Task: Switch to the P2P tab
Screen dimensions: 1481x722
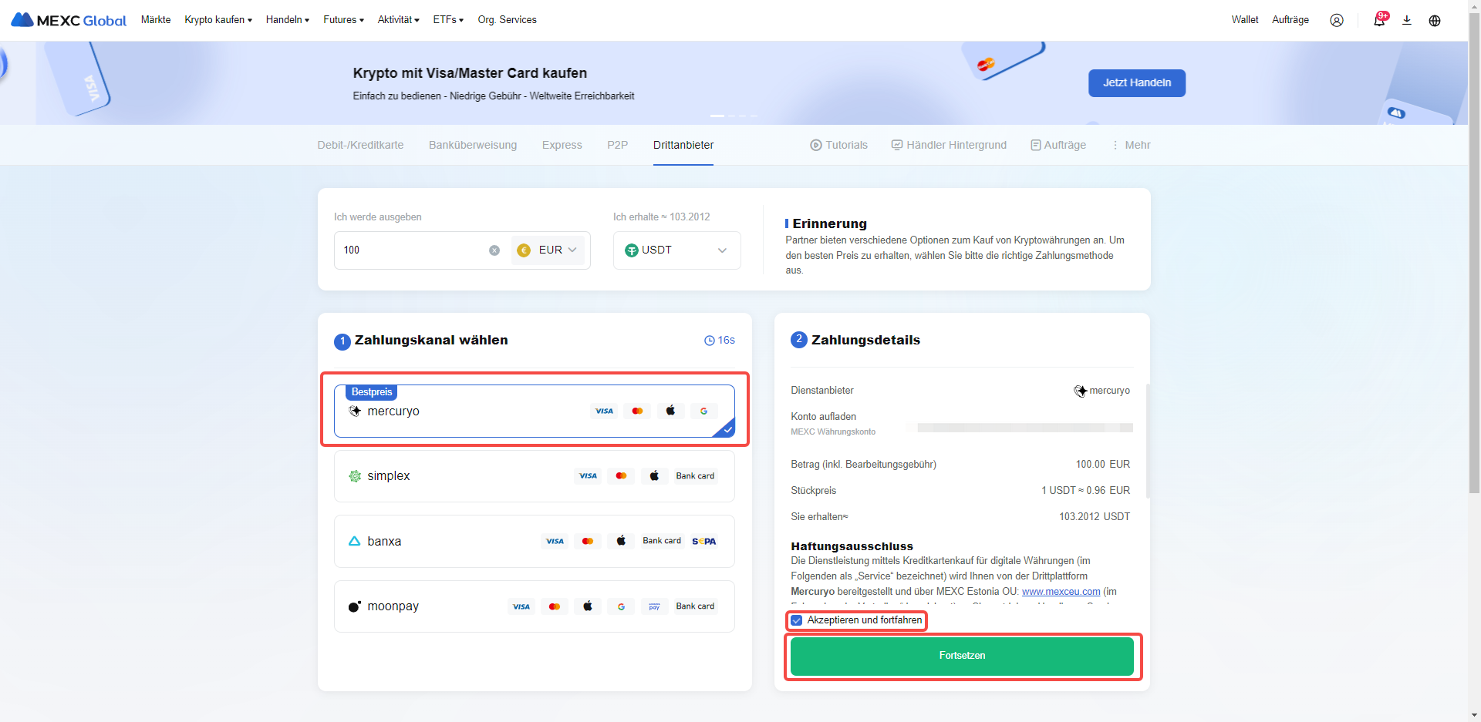Action: pos(617,145)
